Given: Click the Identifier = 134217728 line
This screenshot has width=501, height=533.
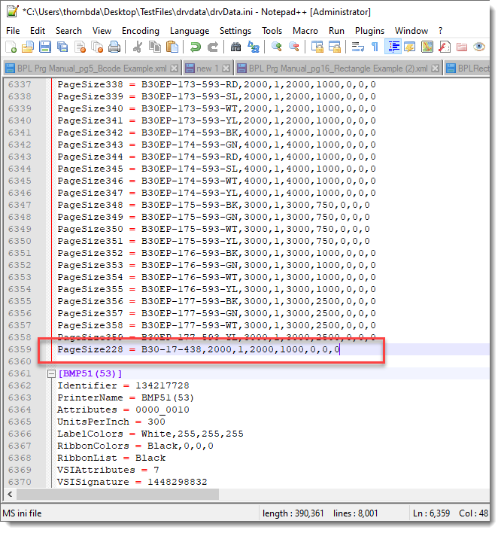Looking at the screenshot, I should point(123,385).
